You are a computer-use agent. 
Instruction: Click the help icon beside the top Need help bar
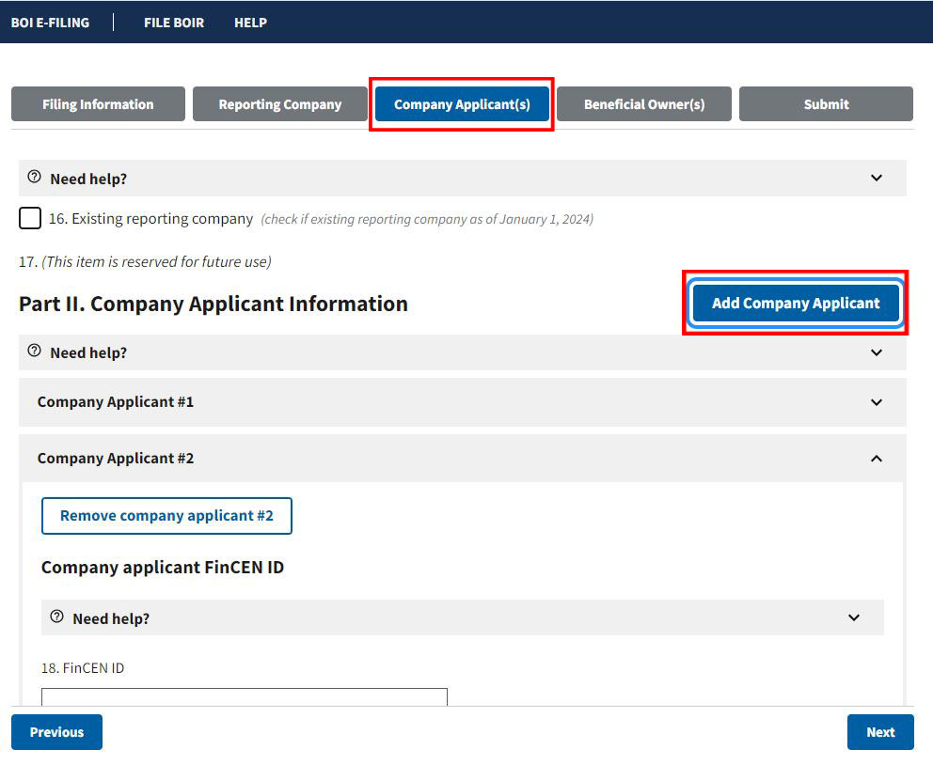35,175
